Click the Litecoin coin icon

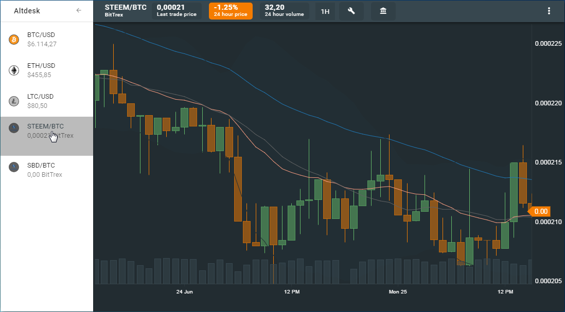pos(14,101)
